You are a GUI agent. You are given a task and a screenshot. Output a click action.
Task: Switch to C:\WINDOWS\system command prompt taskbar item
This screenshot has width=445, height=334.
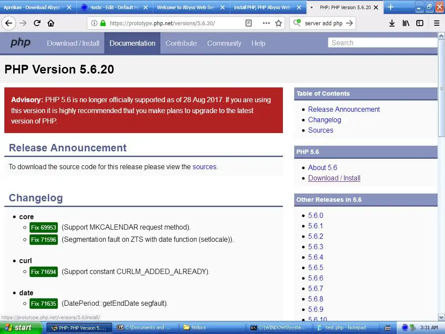pos(279,327)
